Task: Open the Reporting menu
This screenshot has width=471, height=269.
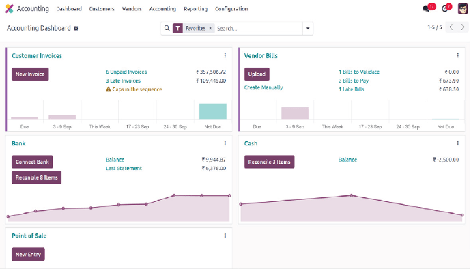Action: point(195,9)
